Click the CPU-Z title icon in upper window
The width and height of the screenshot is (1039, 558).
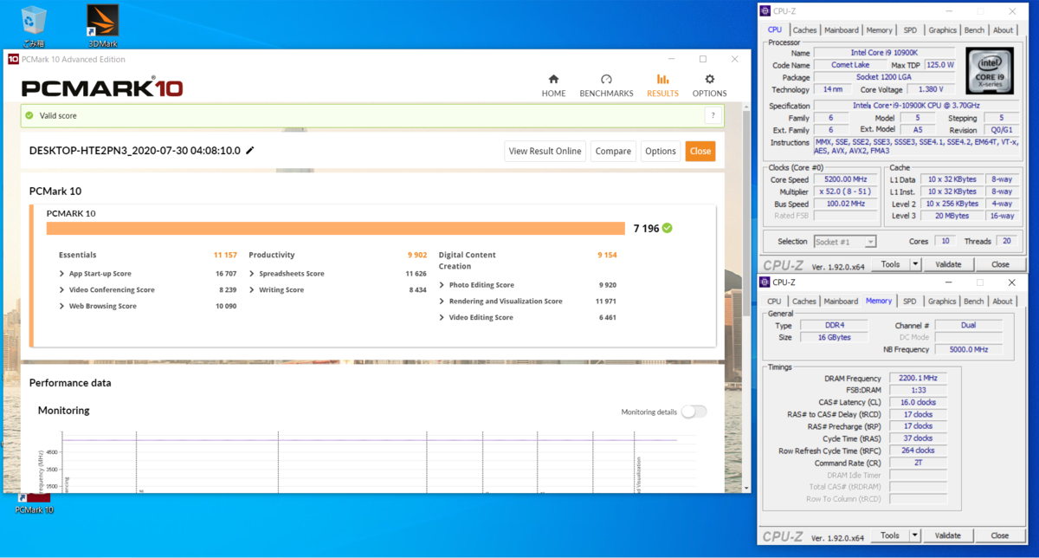pyautogui.click(x=765, y=10)
